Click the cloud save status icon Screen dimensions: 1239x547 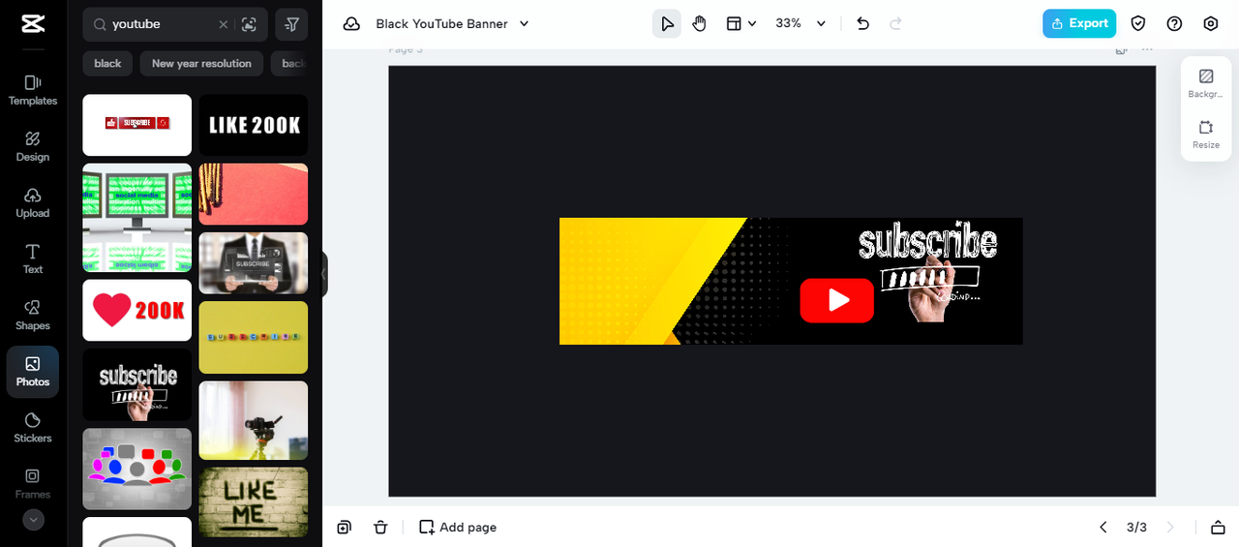[x=351, y=24]
